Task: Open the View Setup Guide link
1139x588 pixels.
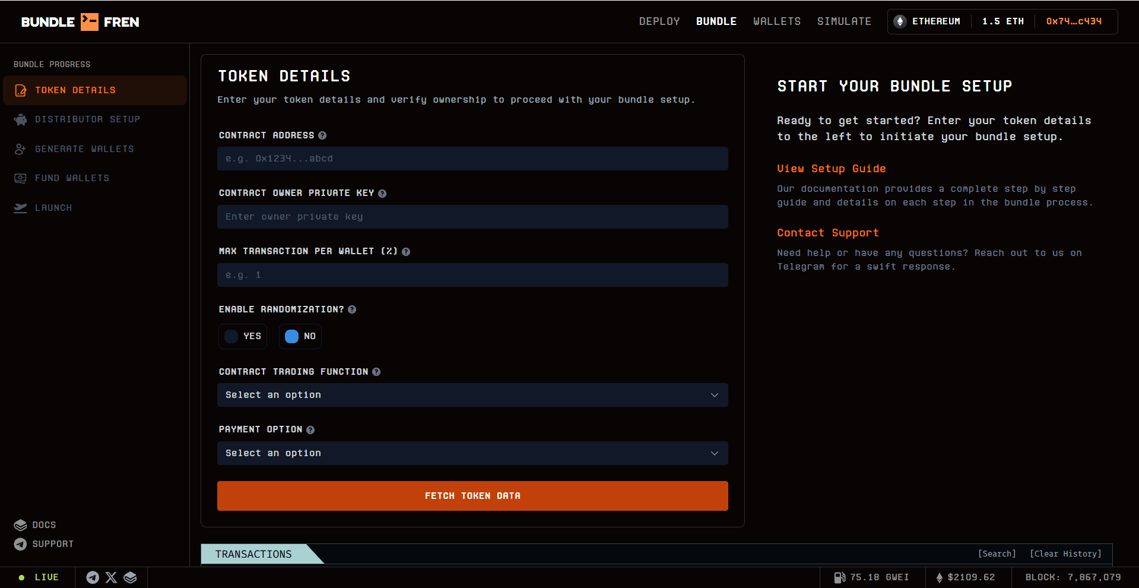Action: point(831,169)
